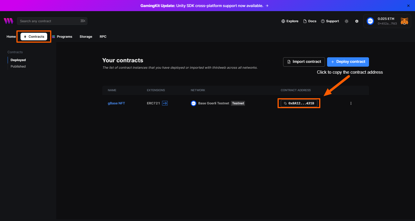Viewport: 415px width, 221px height.
Task: Toggle the light/dark theme sun icon
Action: click(x=347, y=21)
